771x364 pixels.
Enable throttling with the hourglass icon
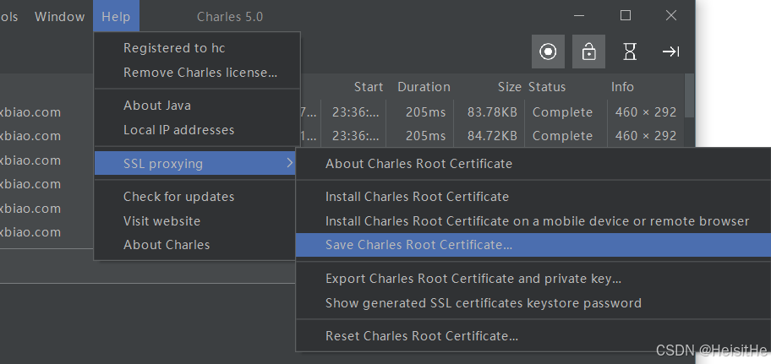pyautogui.click(x=629, y=52)
